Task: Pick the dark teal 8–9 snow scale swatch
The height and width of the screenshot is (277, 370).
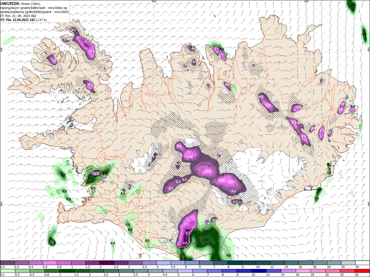Action: [235, 263]
